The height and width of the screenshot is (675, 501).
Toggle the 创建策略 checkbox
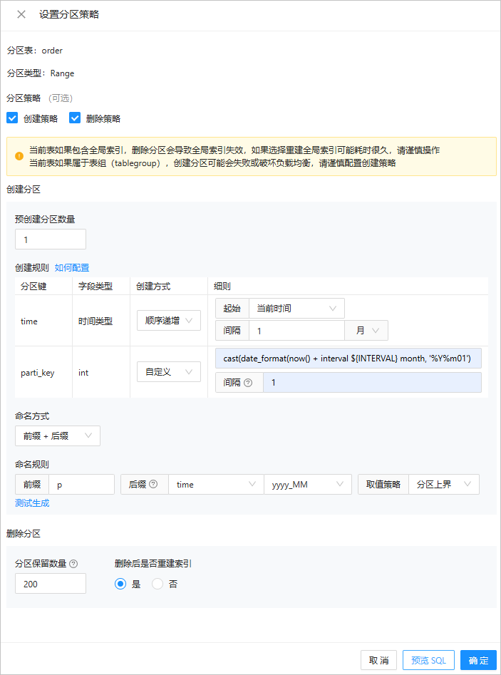(x=12, y=118)
